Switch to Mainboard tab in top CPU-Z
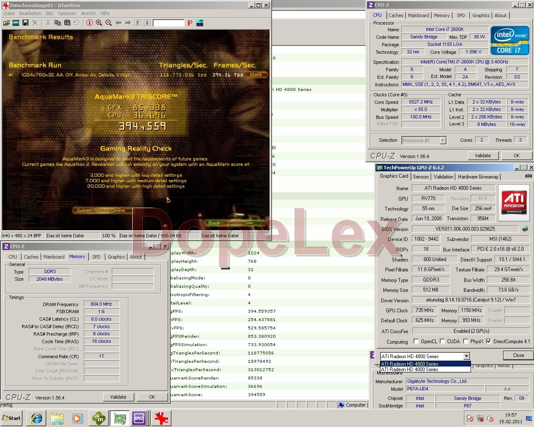Screen dimensions: 534x427 (x=418, y=15)
